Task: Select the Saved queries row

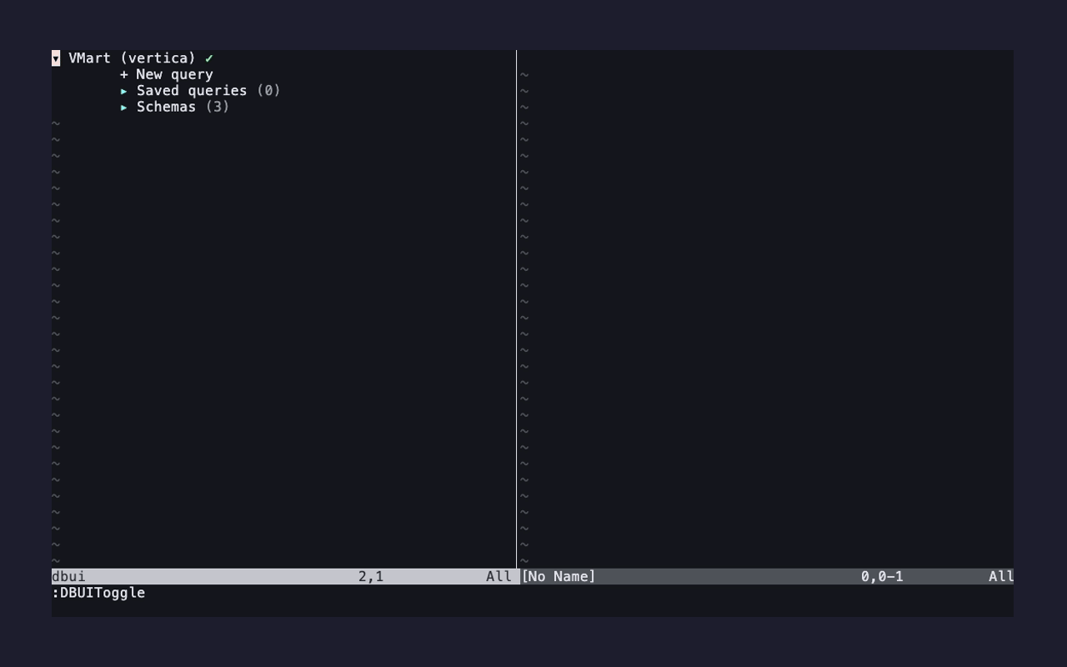Action: tap(200, 91)
